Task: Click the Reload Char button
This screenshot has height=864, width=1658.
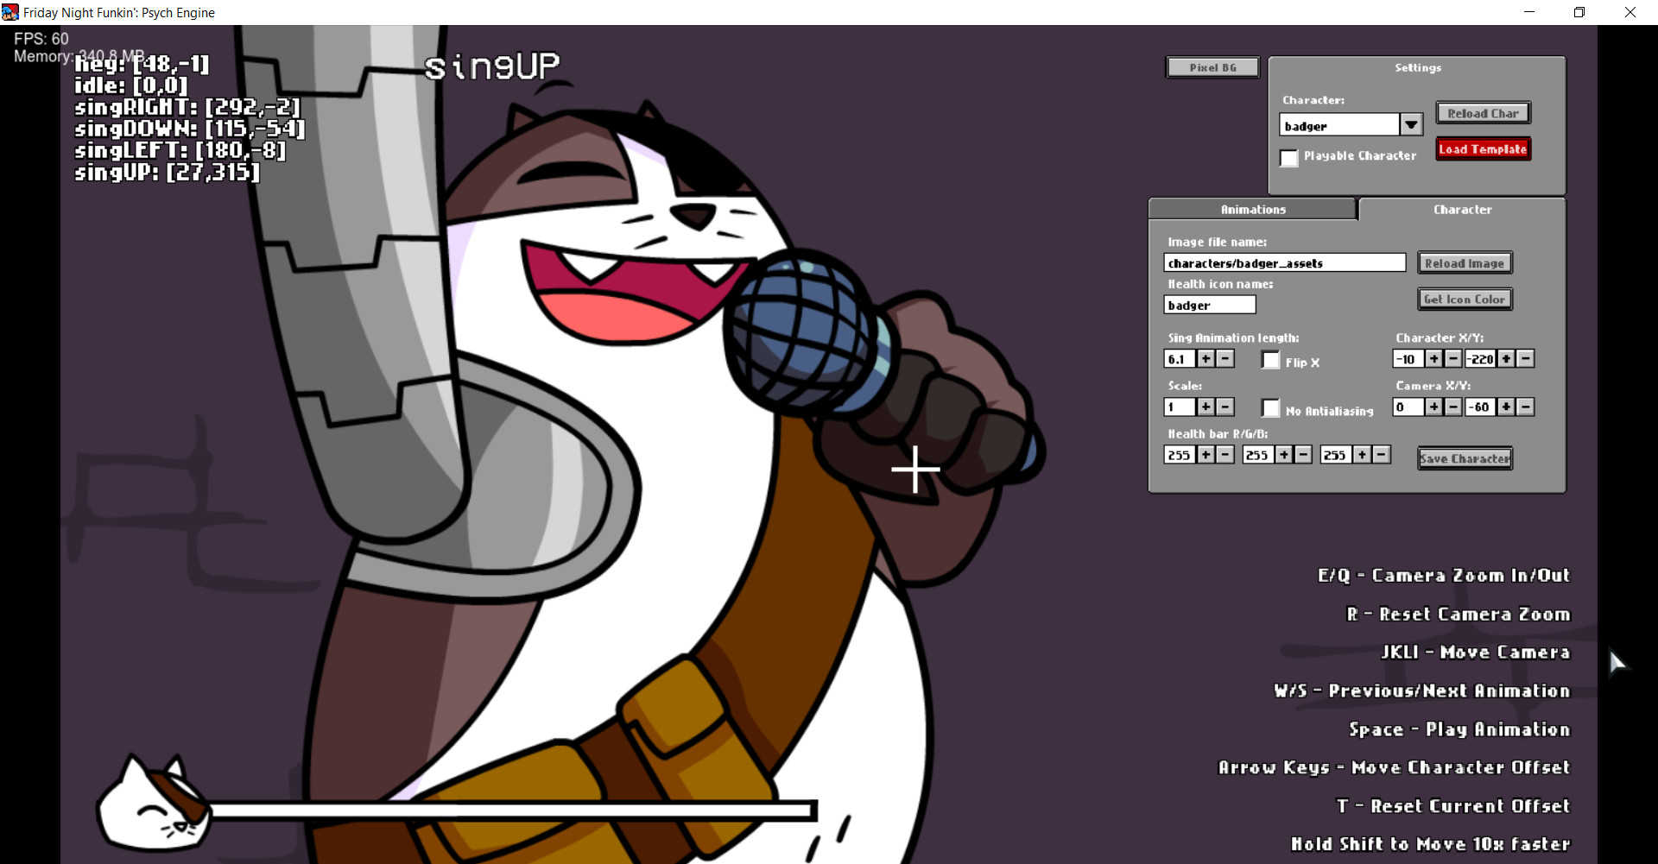Action: [1482, 112]
